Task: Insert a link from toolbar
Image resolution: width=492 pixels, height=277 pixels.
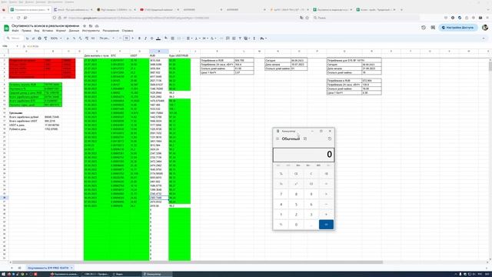Action: (x=221, y=38)
